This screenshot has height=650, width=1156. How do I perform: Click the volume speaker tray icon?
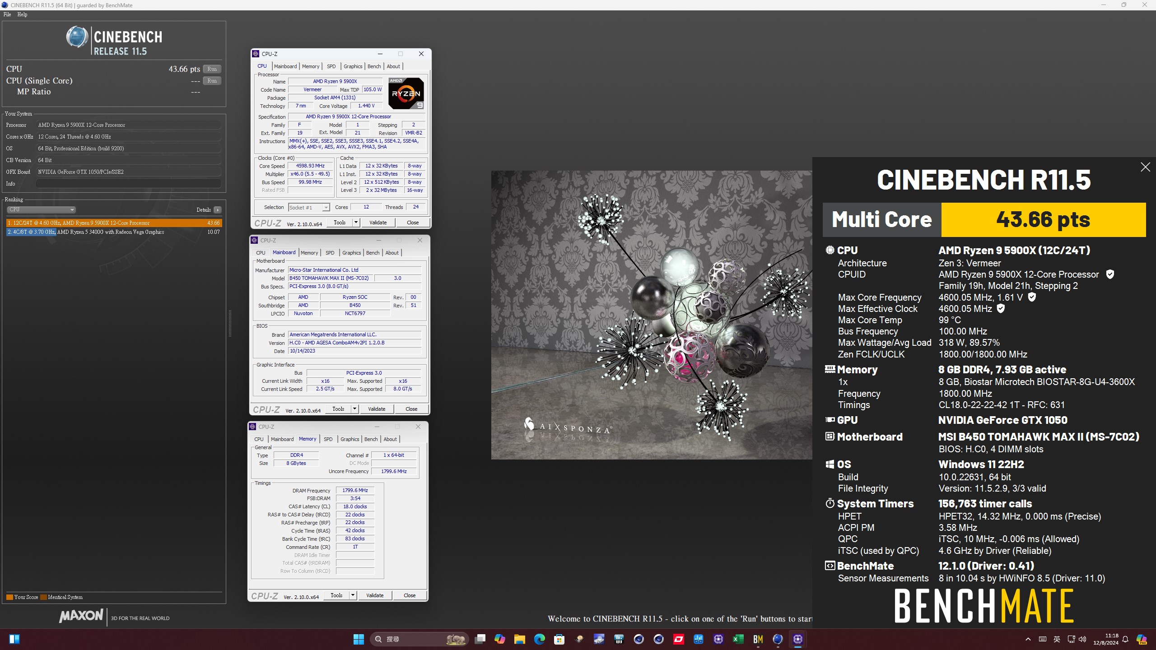pos(1082,639)
